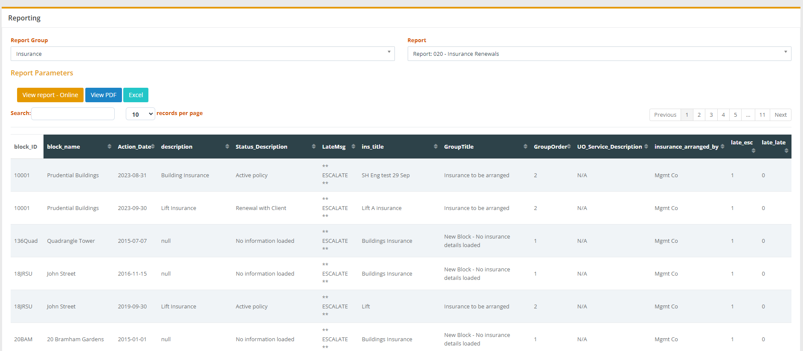Click View report - Online button
The image size is (803, 351).
point(50,95)
